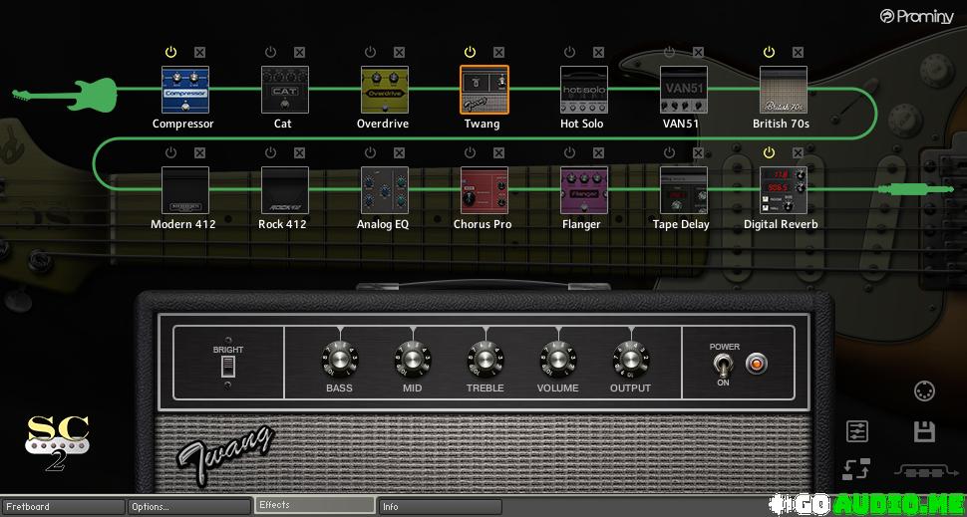
Task: Select the Hot Solo amp module
Action: (584, 90)
